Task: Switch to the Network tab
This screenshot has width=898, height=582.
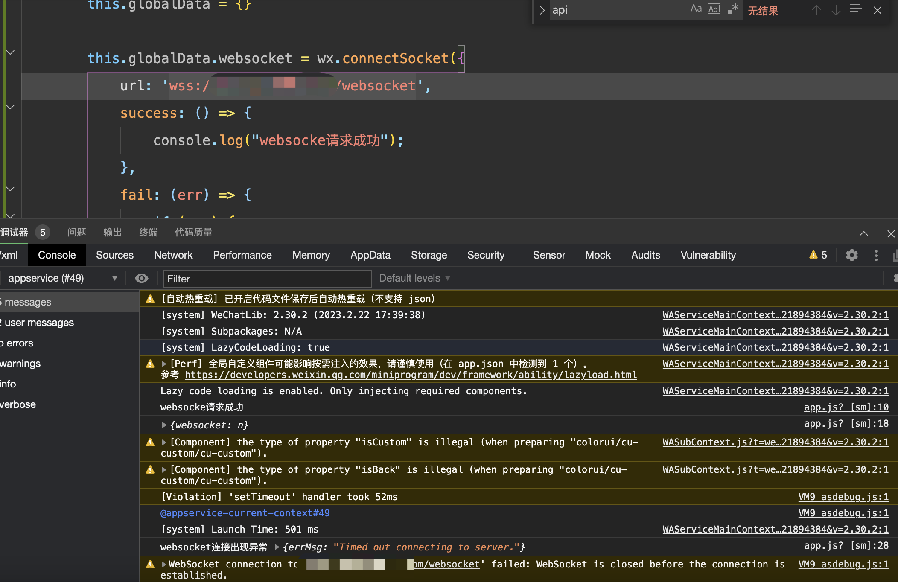Action: [x=173, y=255]
